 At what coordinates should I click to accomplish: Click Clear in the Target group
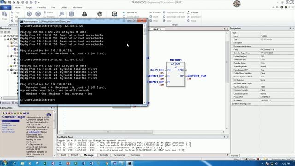167,21
